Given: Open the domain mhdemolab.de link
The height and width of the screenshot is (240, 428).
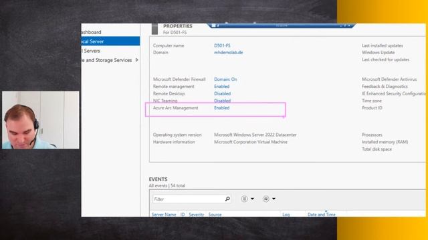Looking at the screenshot, I should pyautogui.click(x=228, y=52).
